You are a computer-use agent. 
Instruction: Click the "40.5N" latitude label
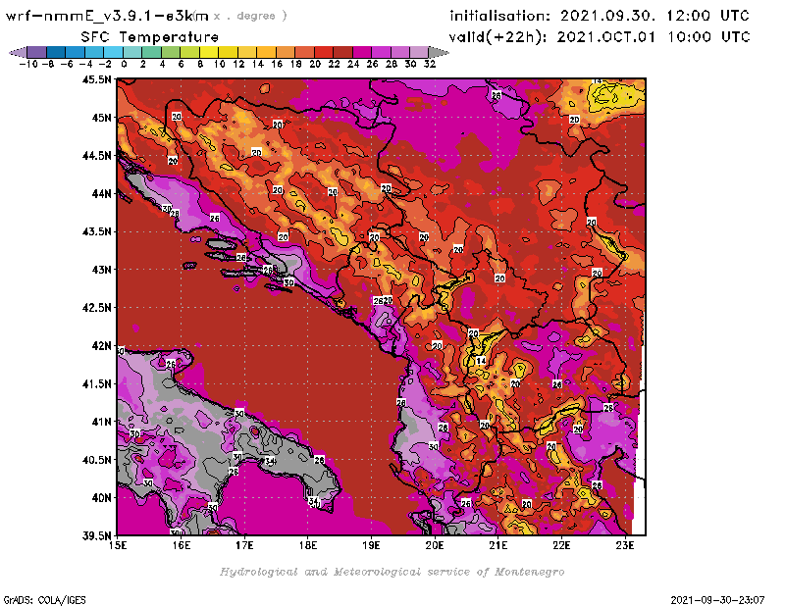tap(96, 460)
